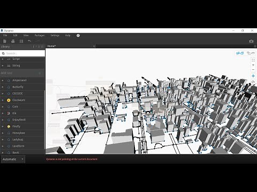Open the Packages menu
This screenshot has width=257, height=192.
tap(40, 35)
